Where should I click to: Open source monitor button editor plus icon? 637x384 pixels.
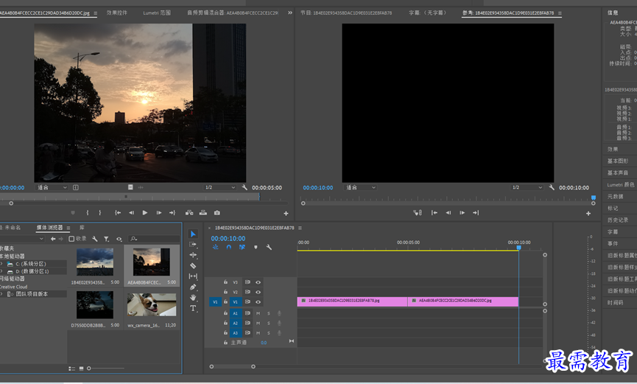coord(286,214)
